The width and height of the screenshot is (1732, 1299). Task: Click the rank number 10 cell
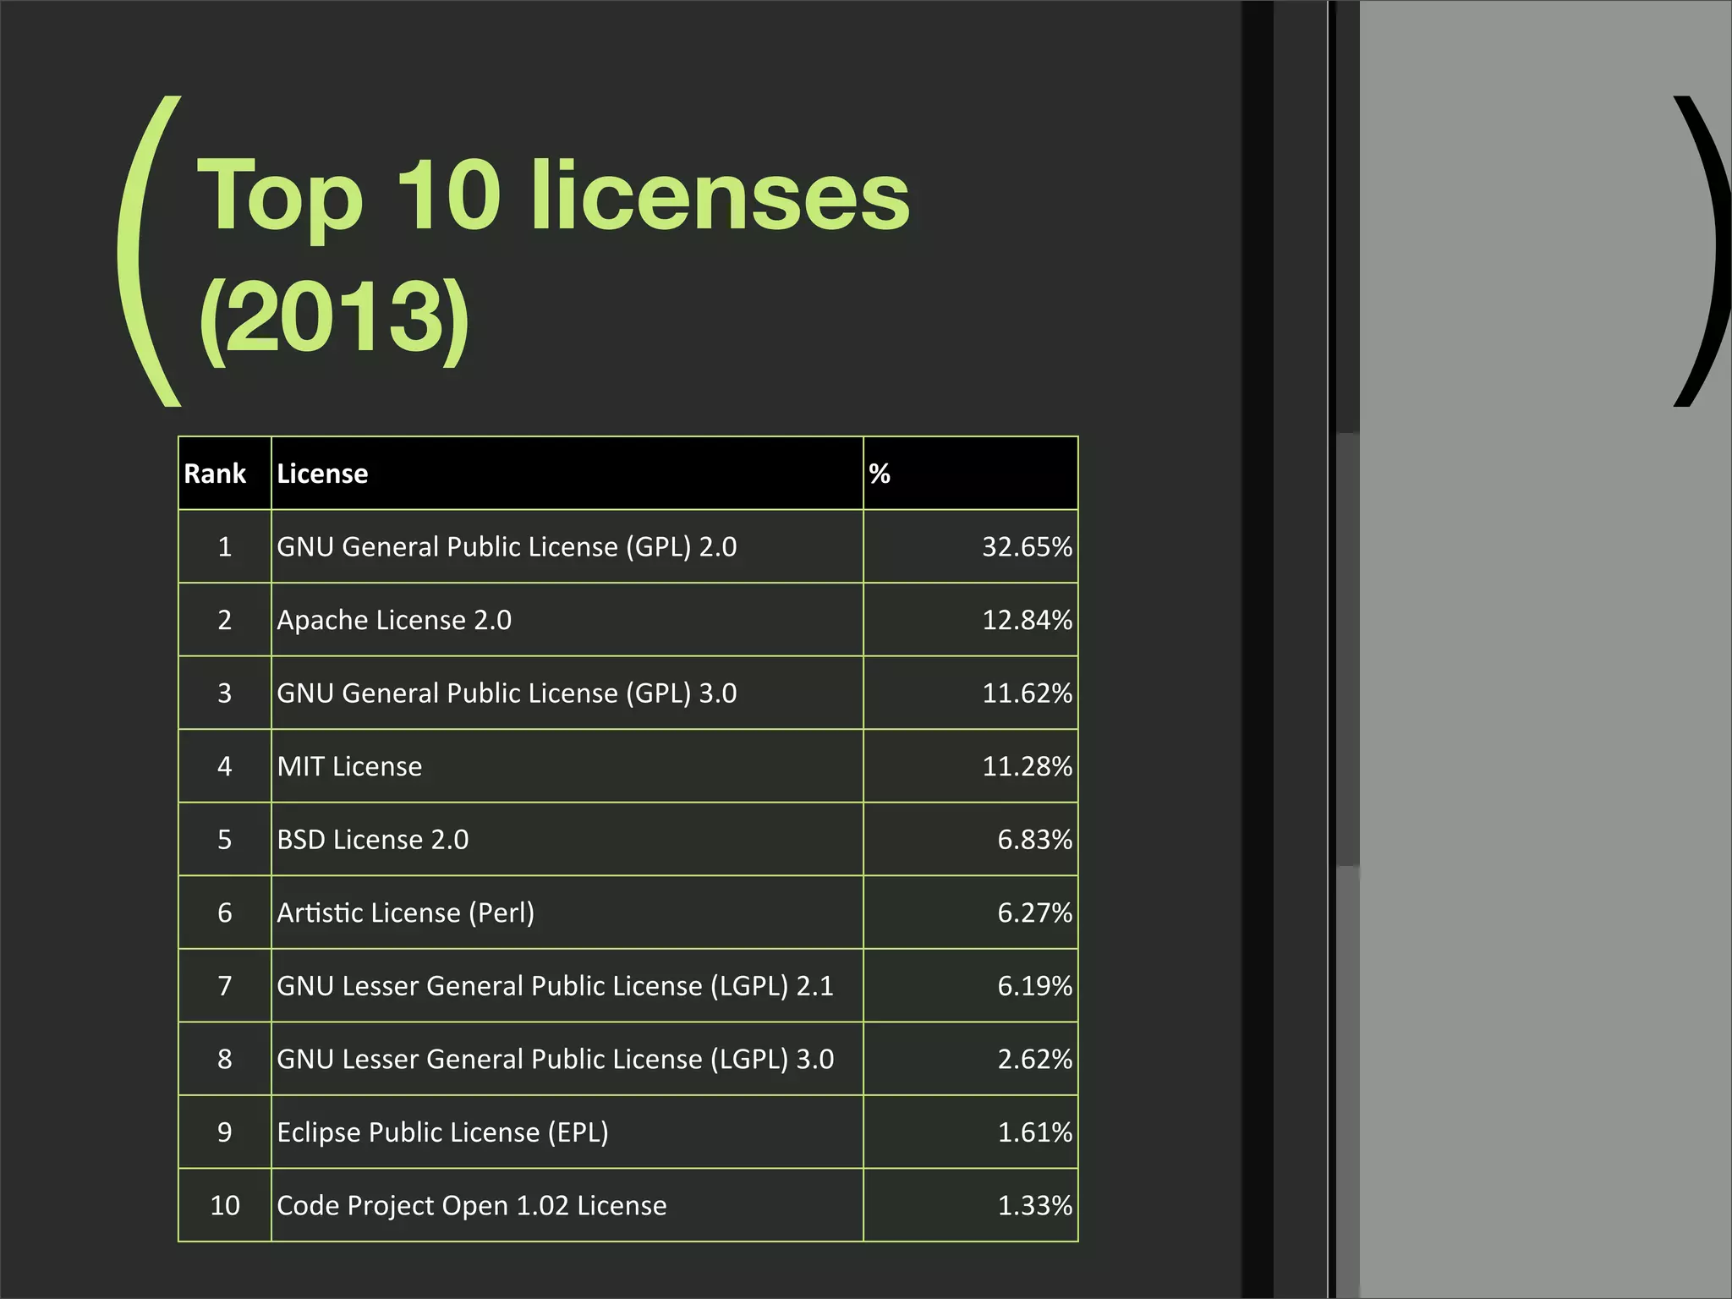[224, 1205]
